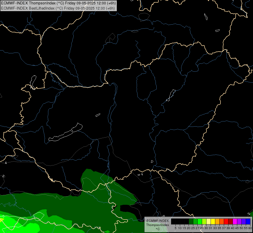Select the orange-red 35-37 legend swatch
Viewport: 253px width, 233px height.
(x=222, y=221)
